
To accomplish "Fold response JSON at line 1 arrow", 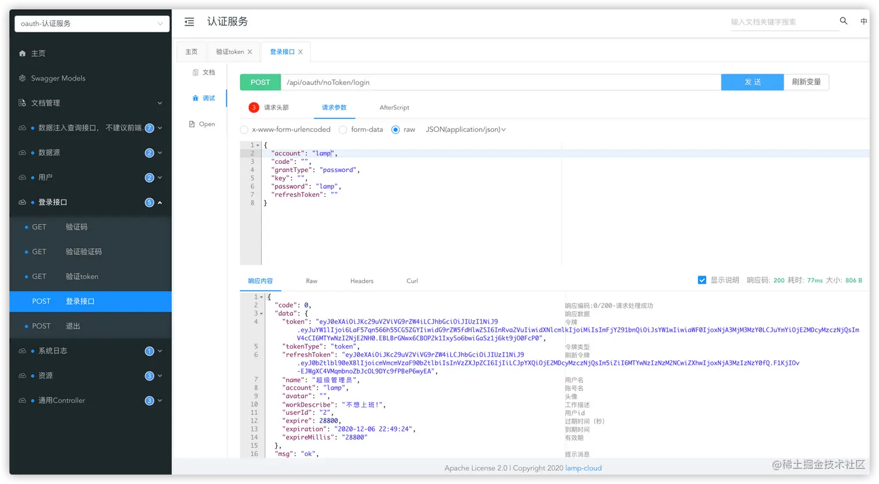I will tap(262, 297).
